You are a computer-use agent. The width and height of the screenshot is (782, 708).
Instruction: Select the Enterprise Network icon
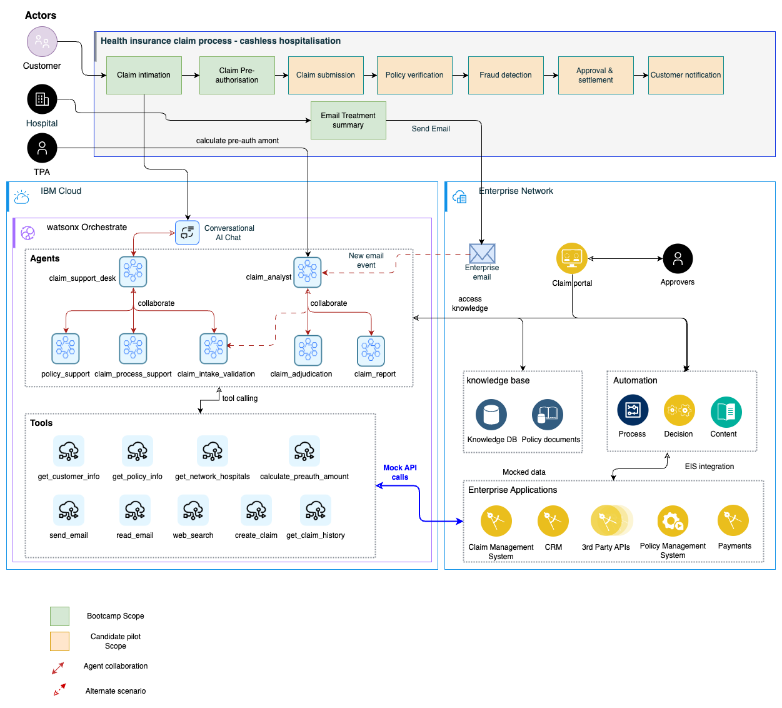pos(459,198)
